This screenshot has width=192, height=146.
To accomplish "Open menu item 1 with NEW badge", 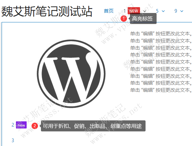I will [124, 11].
